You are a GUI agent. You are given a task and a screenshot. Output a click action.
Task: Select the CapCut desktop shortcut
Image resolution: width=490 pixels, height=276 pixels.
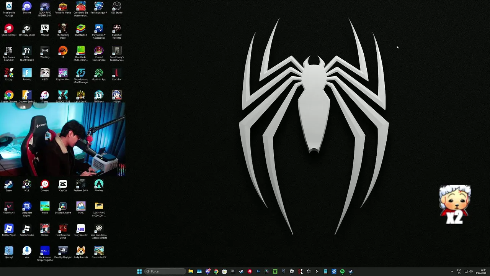(63, 186)
